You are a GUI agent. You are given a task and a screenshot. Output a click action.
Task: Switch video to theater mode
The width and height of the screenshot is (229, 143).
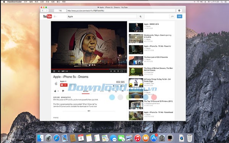pos(122,71)
